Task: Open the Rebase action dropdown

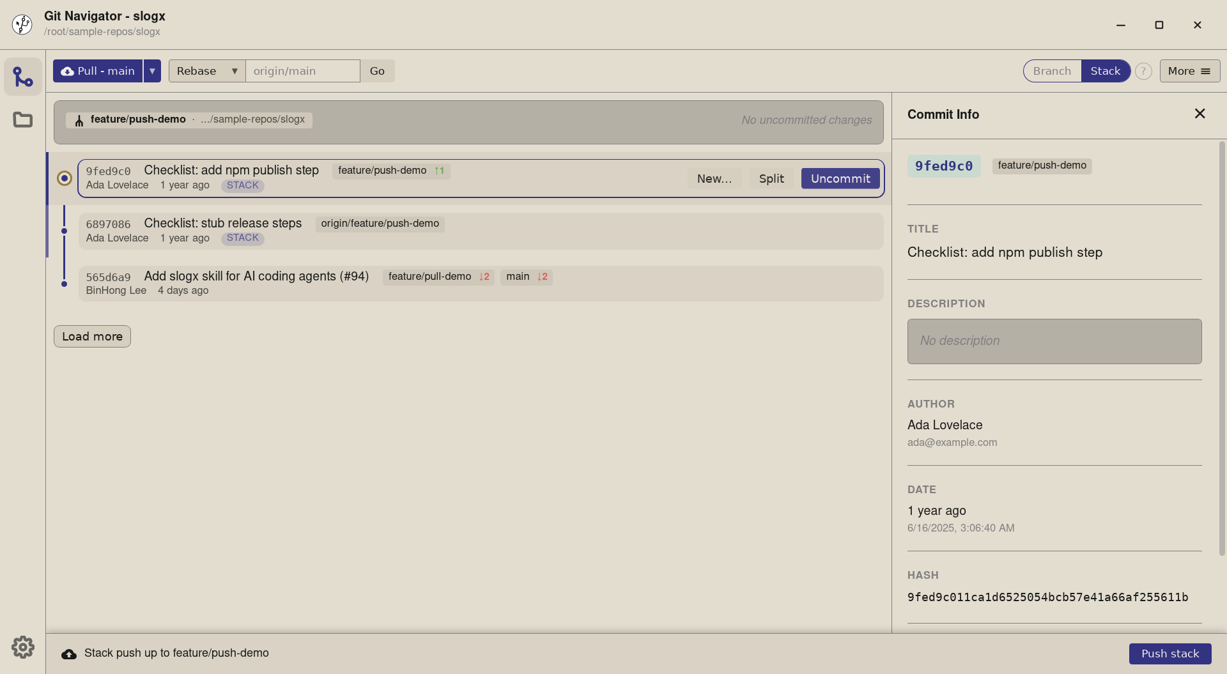Action: tap(207, 71)
